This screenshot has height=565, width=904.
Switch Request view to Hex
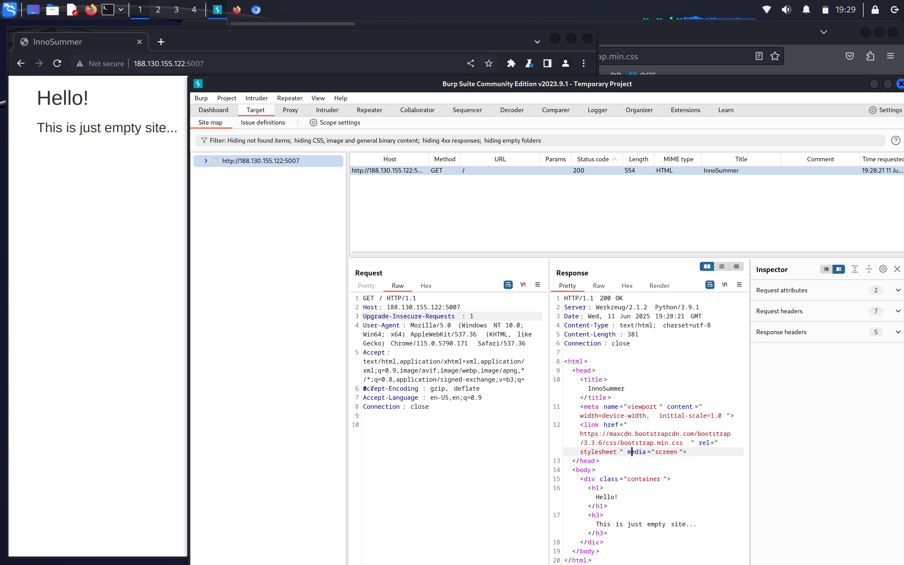click(x=426, y=286)
